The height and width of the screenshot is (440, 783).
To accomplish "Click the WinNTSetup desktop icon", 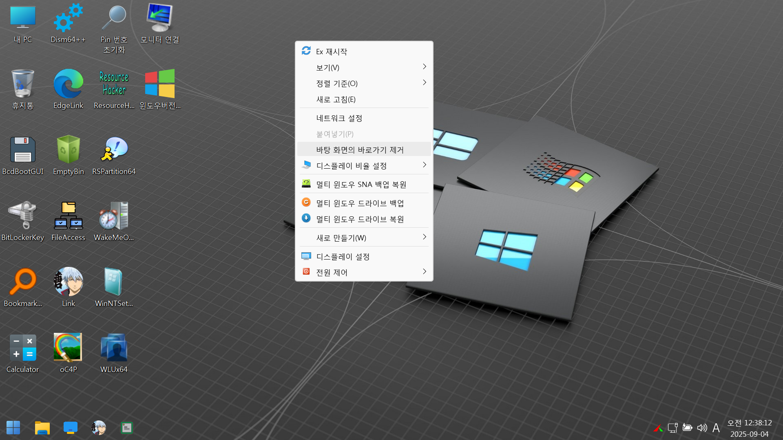I will click(114, 282).
